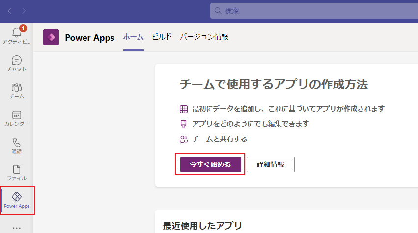Screen dimensions: 418x233
Task: Click the search magnifier icon
Action: pyautogui.click(x=218, y=11)
